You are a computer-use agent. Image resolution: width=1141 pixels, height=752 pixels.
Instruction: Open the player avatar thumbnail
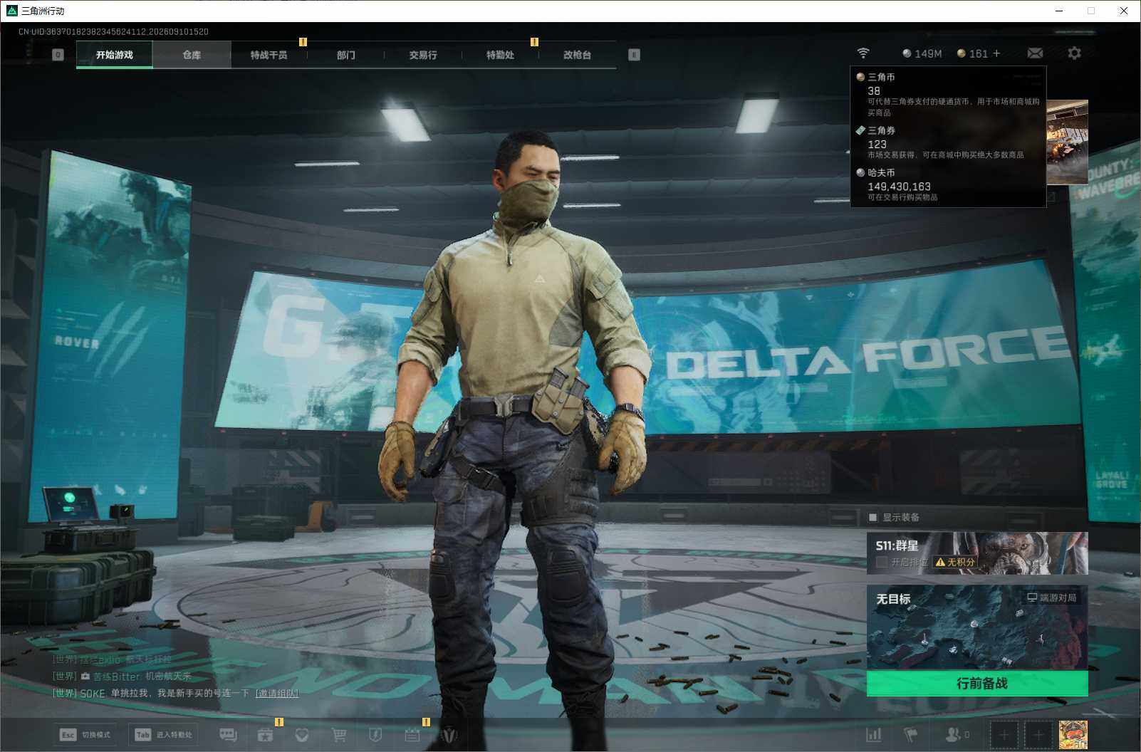point(1073,734)
